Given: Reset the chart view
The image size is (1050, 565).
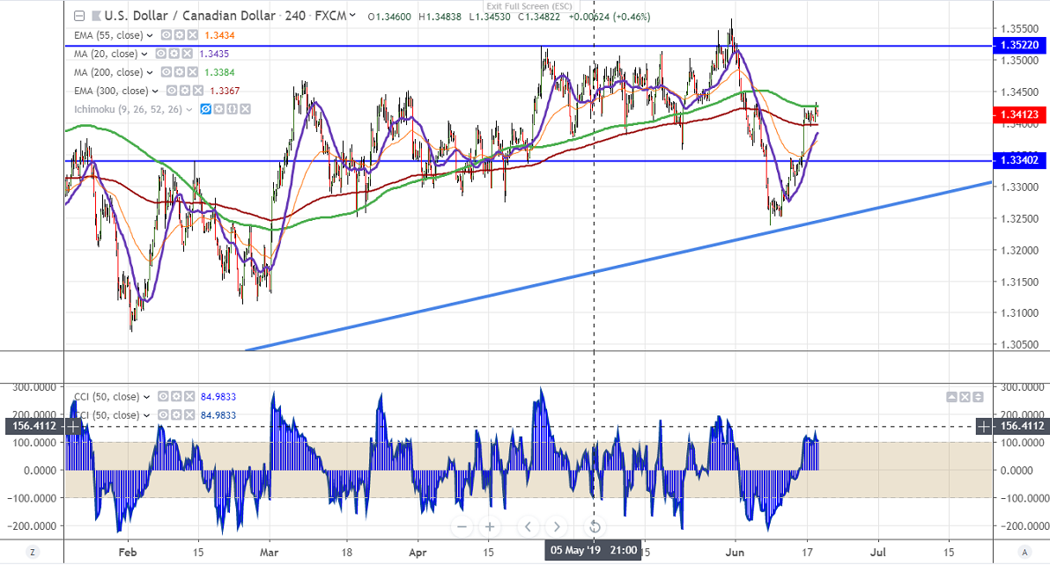Looking at the screenshot, I should pos(594,527).
